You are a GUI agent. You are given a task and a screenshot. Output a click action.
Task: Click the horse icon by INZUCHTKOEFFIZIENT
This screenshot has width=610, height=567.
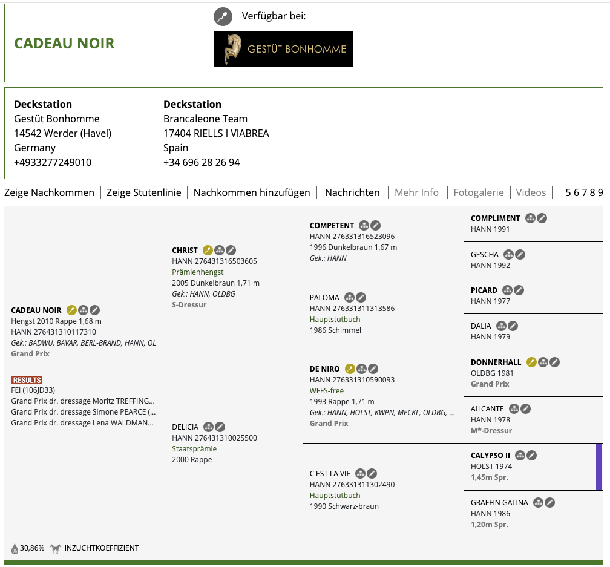(55, 548)
